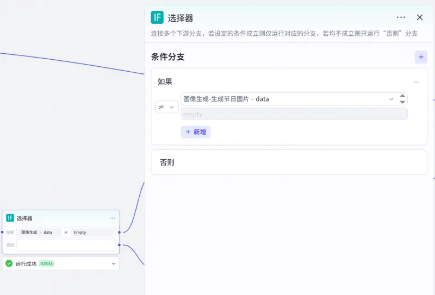Open the three-dot menu in the panel header
The image size is (435, 295).
pos(401,17)
